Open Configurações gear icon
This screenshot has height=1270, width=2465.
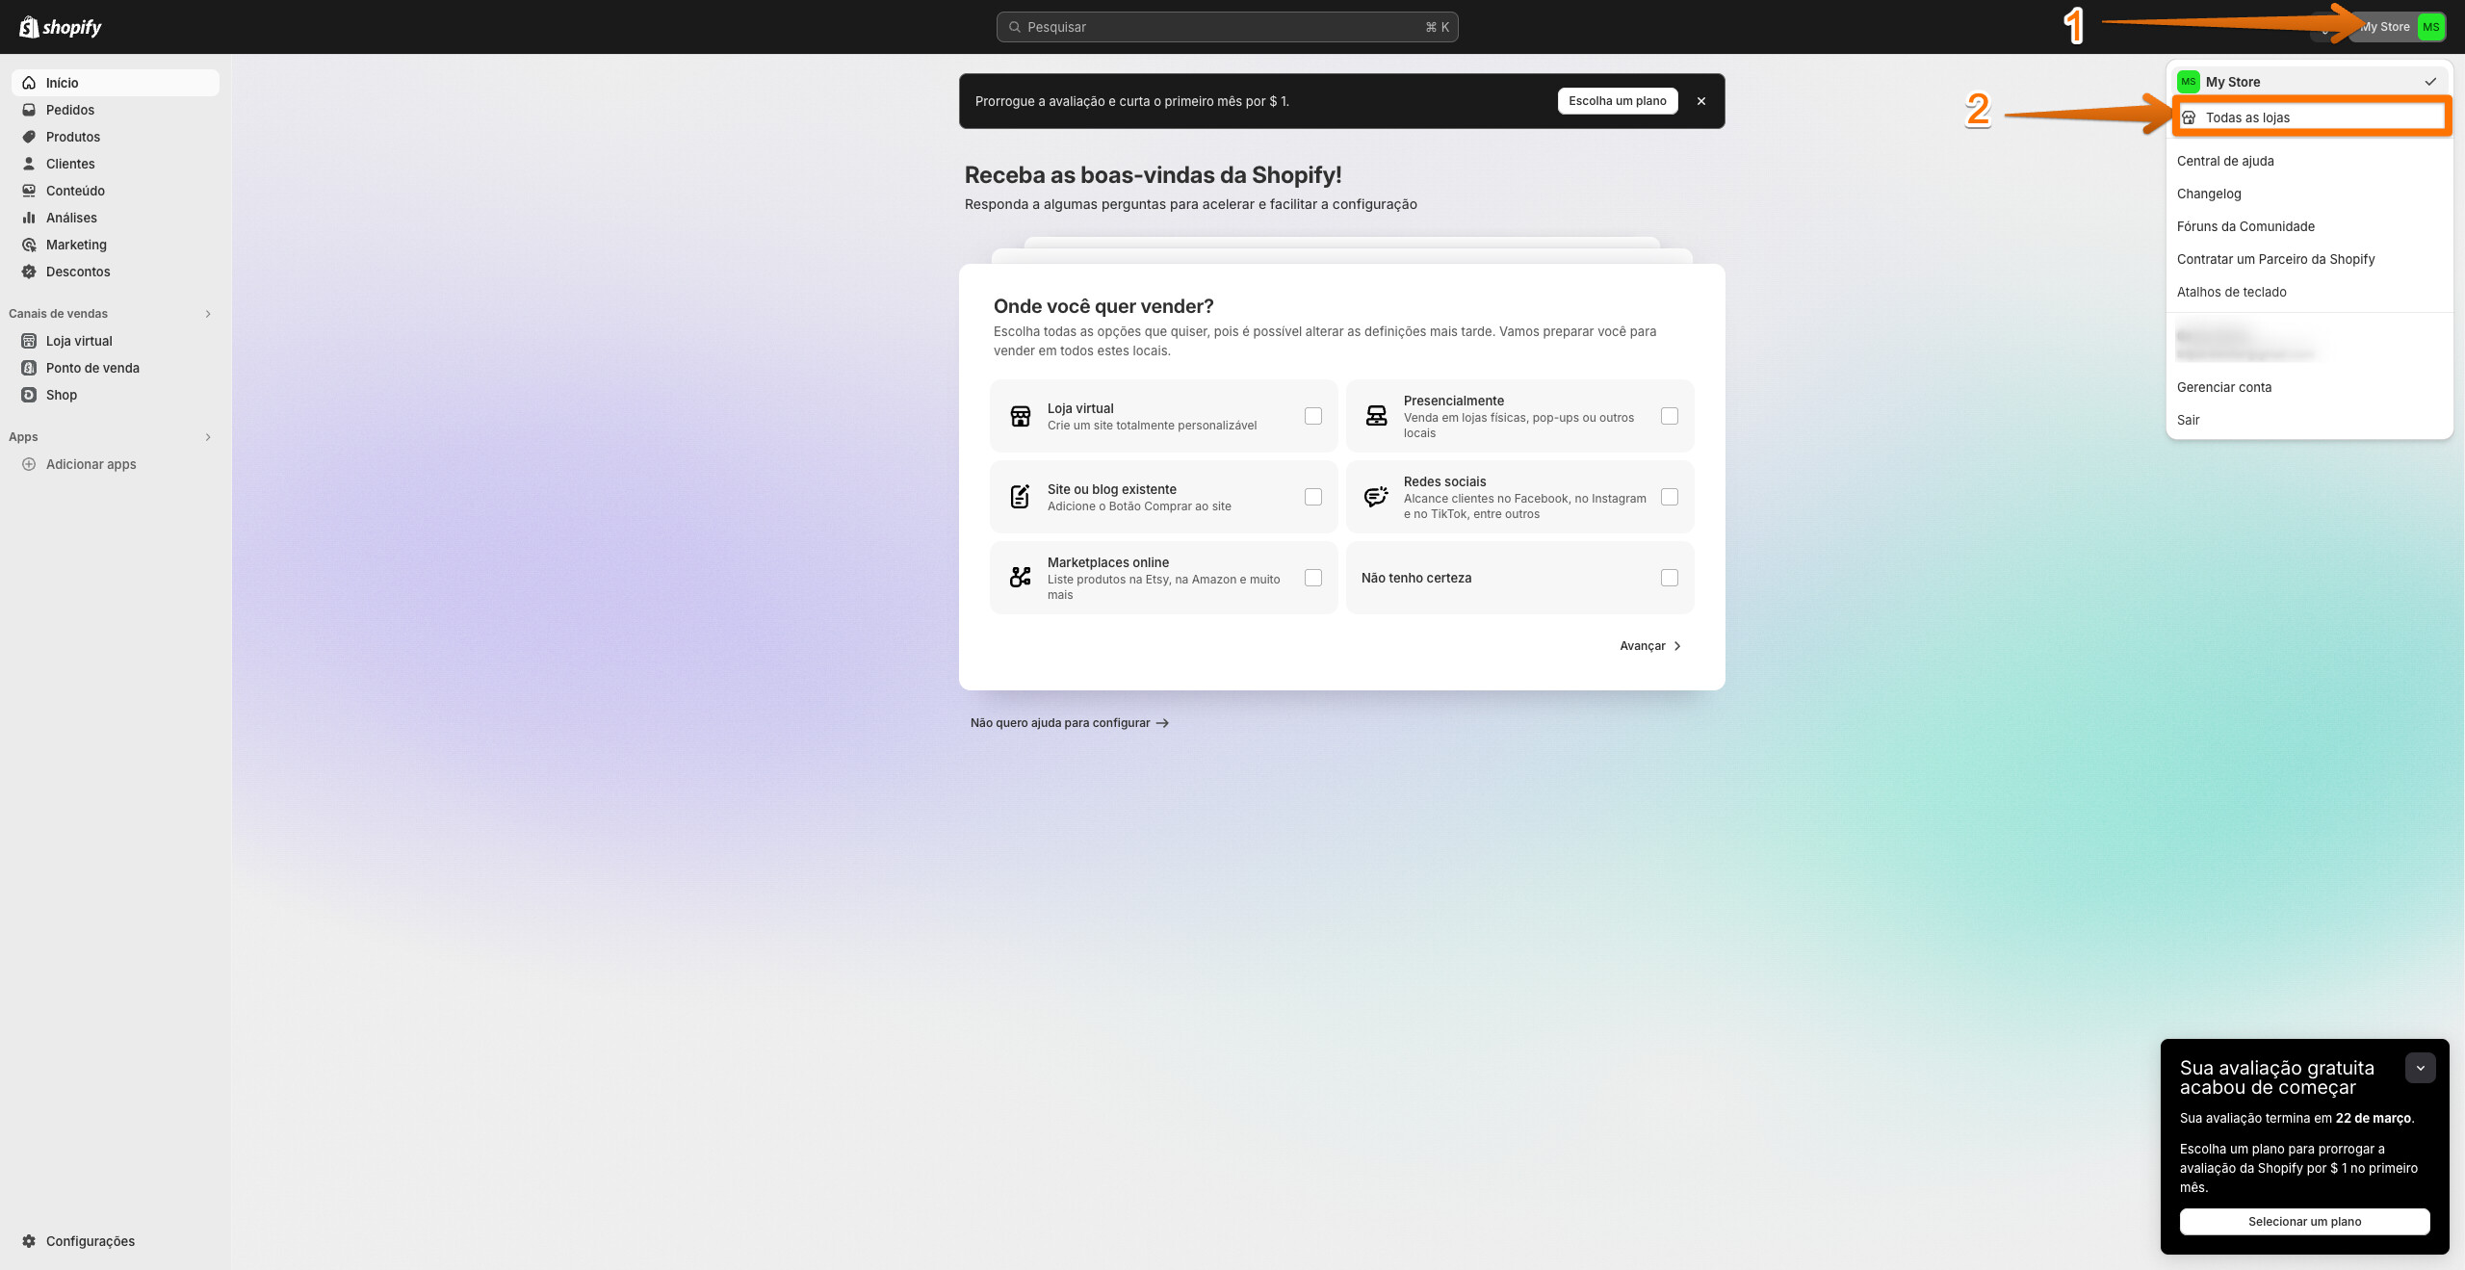tap(29, 1241)
